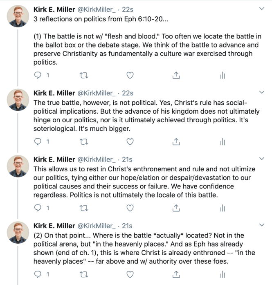Like the "3 reflections on politics" tweet
The image size is (272, 285).
pos(130,75)
